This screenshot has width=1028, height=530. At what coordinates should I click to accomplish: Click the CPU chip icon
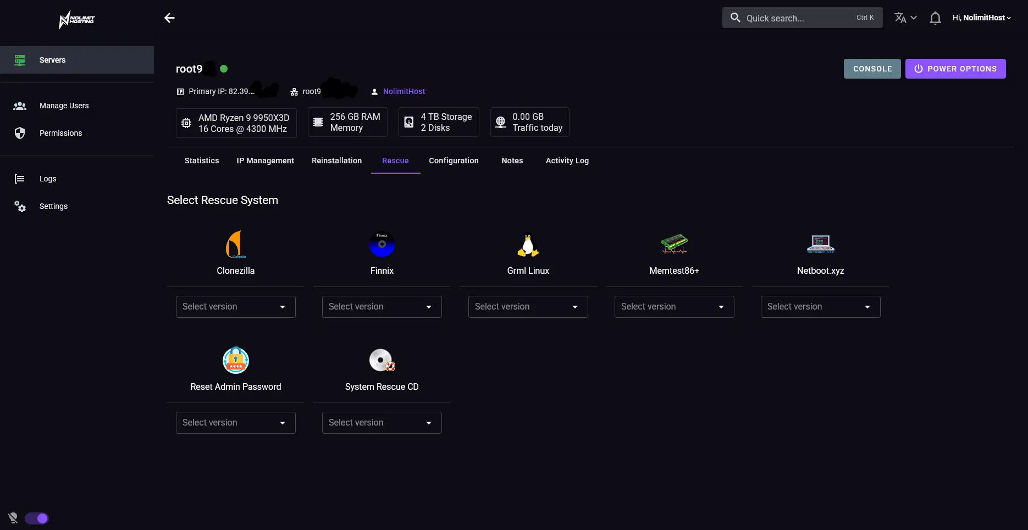[186, 123]
